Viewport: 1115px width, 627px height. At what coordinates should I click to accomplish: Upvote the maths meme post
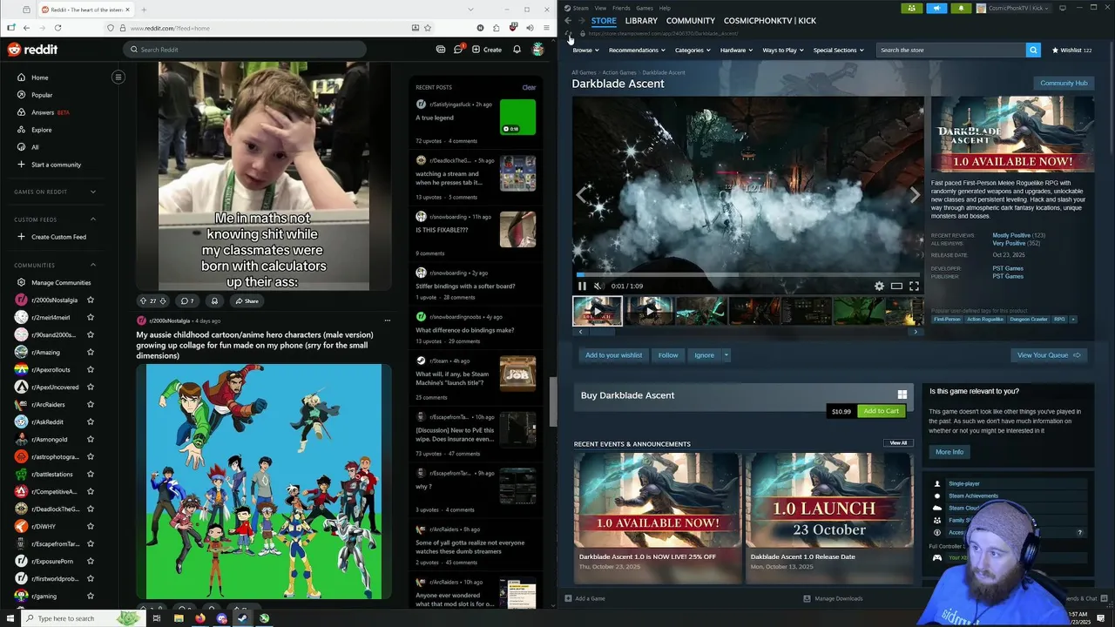pyautogui.click(x=143, y=300)
